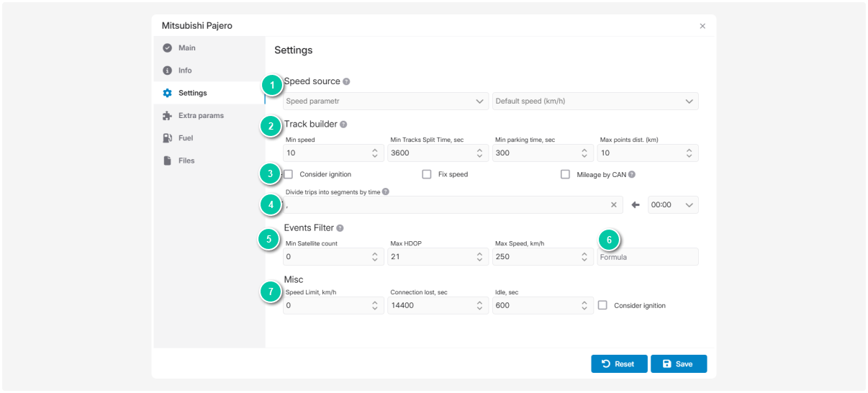868x393 pixels.
Task: Expand the Default speed (km/h) dropdown
Action: coord(595,101)
